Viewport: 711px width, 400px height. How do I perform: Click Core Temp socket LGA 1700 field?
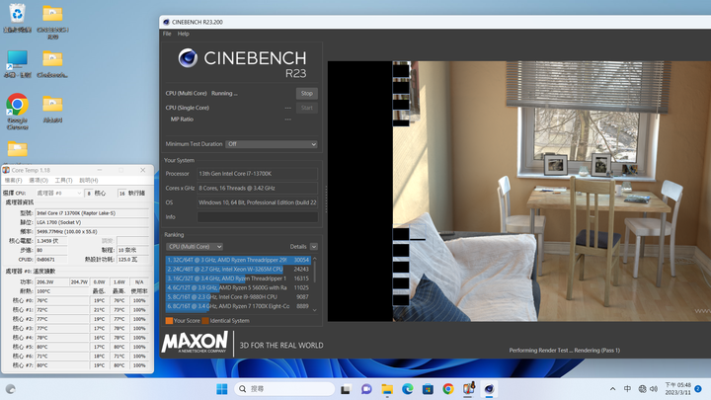coord(92,222)
